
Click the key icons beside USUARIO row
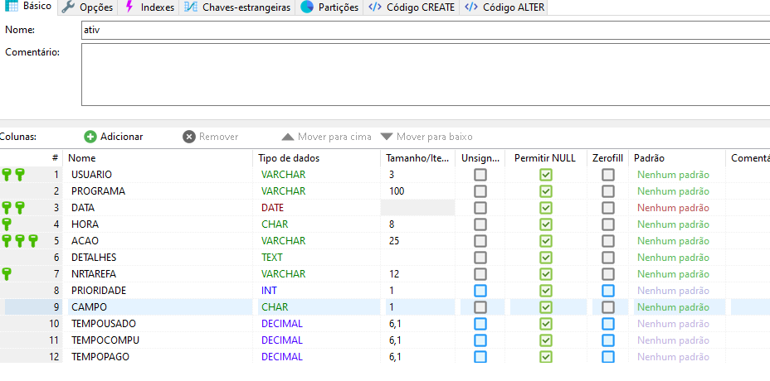click(13, 175)
